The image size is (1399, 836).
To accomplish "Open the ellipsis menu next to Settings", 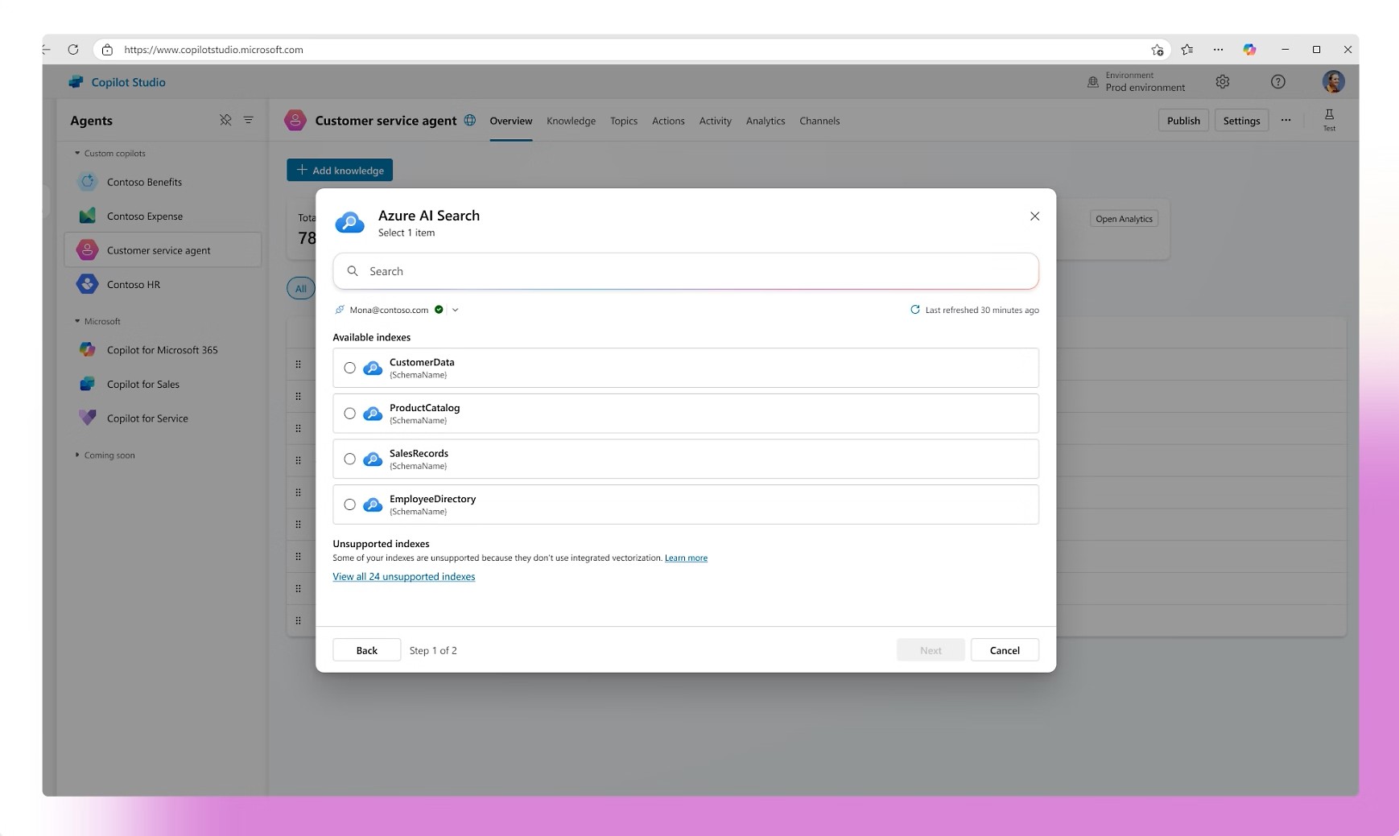I will (x=1286, y=119).
